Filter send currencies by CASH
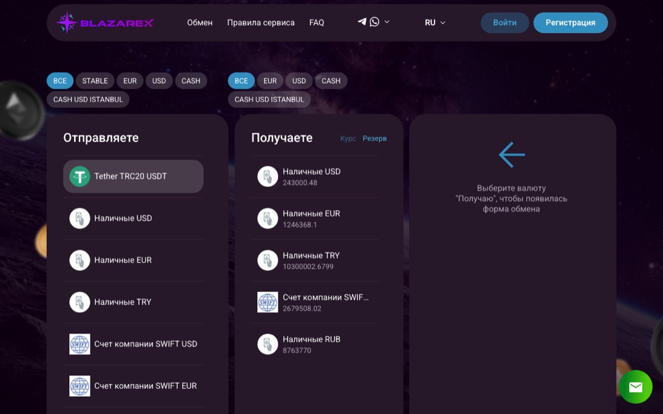 (190, 81)
